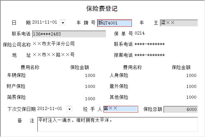
Task: Click the 备注 remarks text box
Action: click(117, 124)
